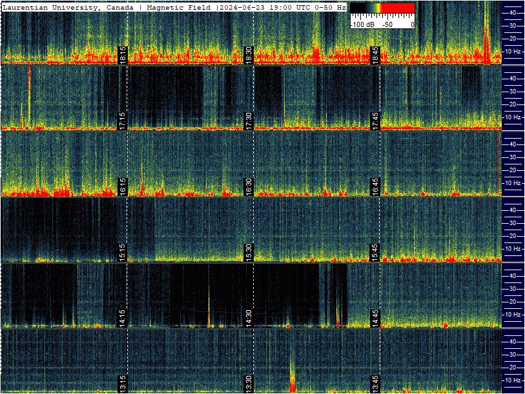Select the 13:30 time marker
Image resolution: width=525 pixels, height=394 pixels.
coord(249,384)
